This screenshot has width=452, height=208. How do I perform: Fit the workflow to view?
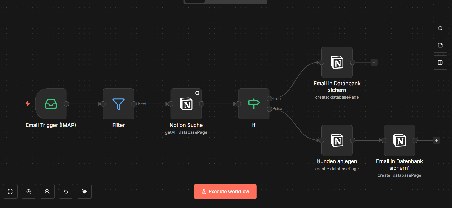coord(10,192)
